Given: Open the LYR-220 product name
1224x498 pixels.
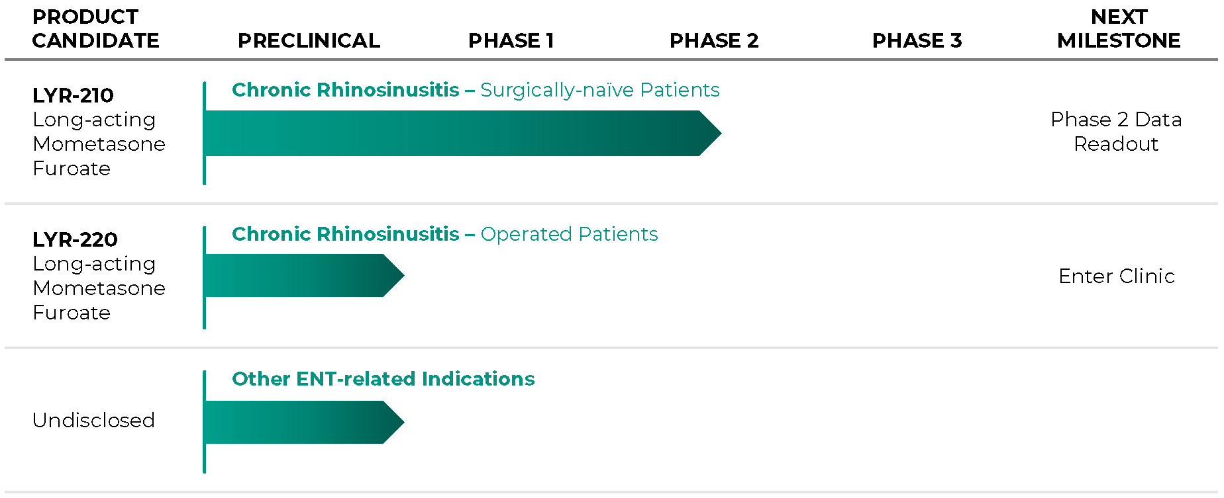Looking at the screenshot, I should point(75,239).
